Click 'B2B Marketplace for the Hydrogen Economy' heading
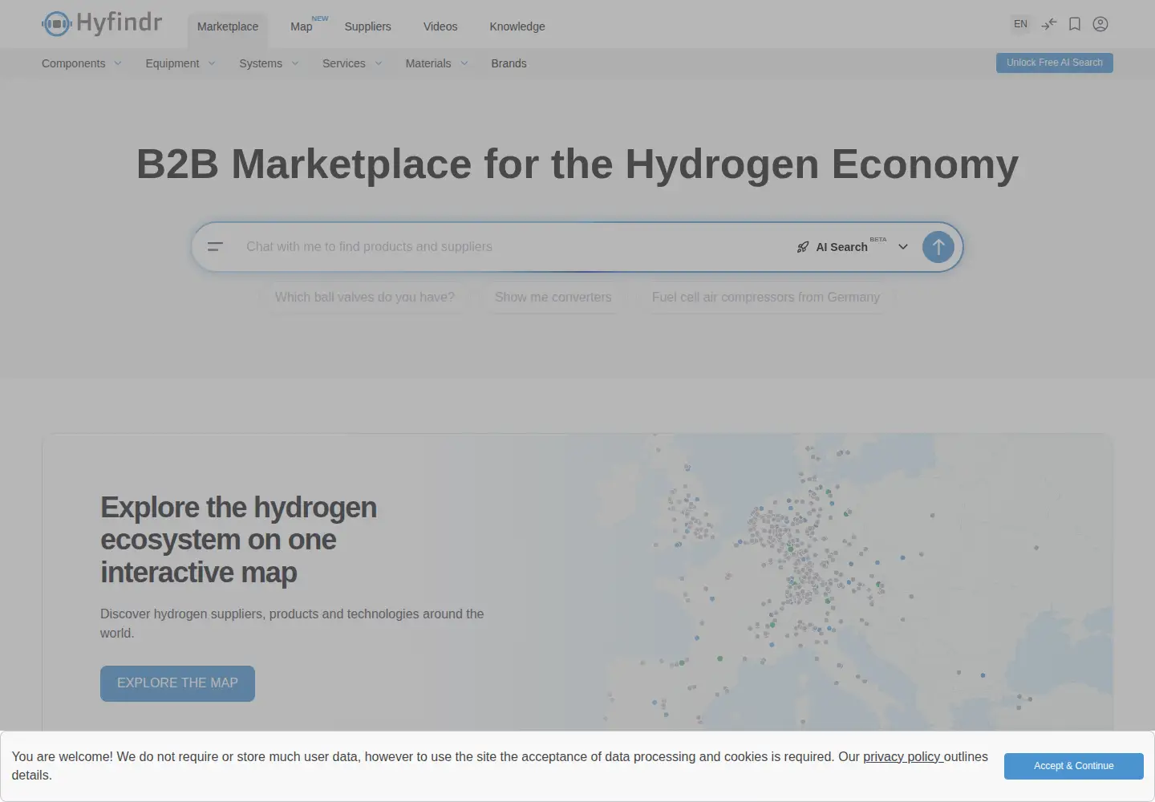This screenshot has height=802, width=1155. point(577,164)
